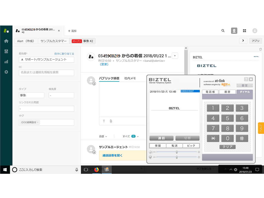Open the Zendesk products grid icon
The width and height of the screenshot is (264, 198).
click(x=244, y=31)
